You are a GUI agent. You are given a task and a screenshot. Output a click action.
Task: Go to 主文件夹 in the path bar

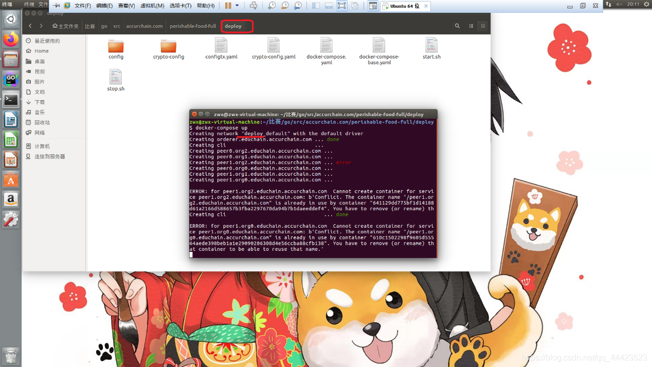65,26
